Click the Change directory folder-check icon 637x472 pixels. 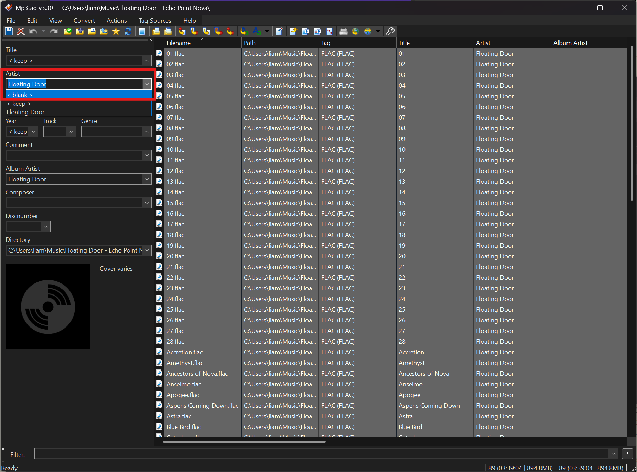[68, 31]
